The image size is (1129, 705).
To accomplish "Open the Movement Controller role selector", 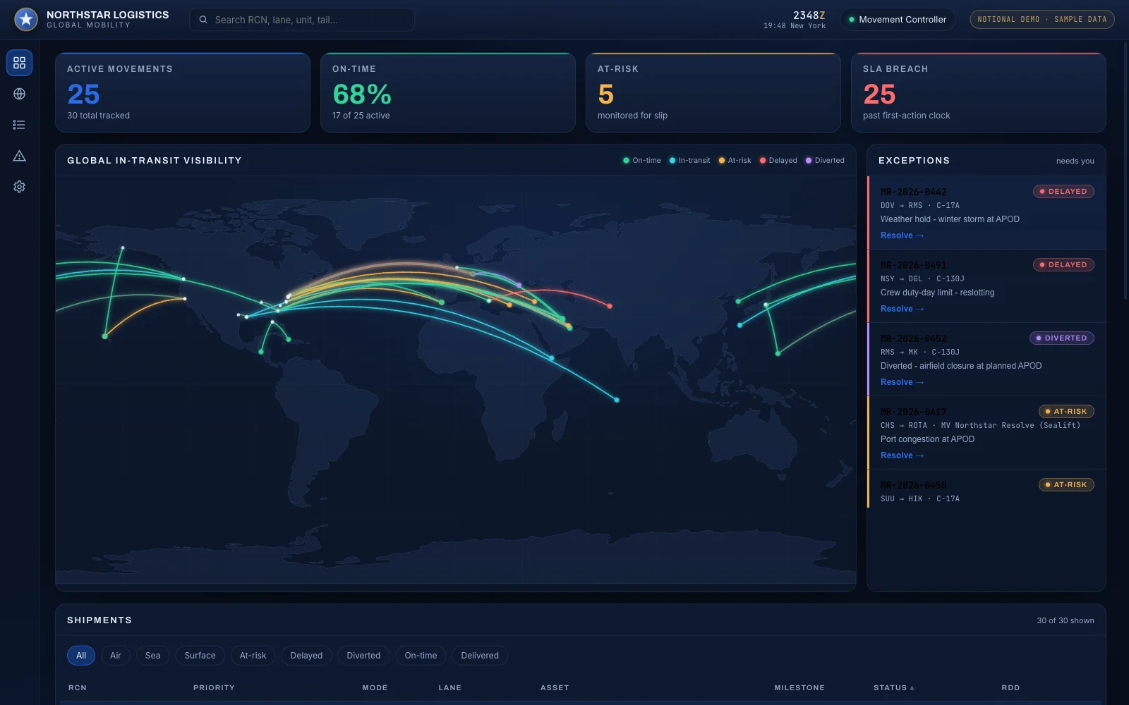I will click(x=897, y=20).
